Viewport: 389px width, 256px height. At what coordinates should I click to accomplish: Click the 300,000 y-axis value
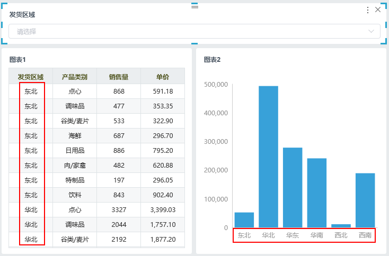[x=216, y=142]
